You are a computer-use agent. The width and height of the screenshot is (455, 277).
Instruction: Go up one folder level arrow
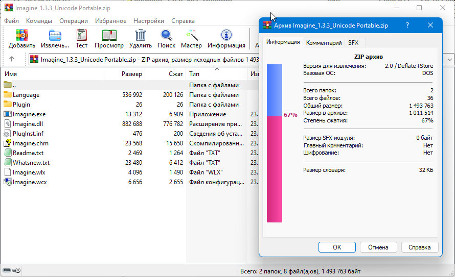(12, 59)
